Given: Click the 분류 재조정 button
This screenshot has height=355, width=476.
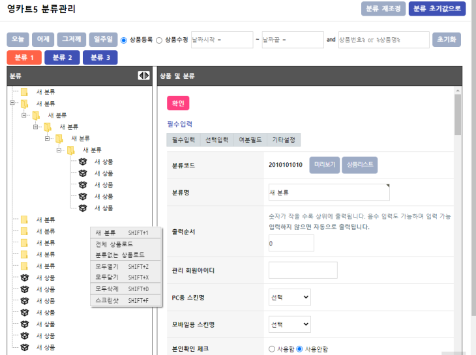Looking at the screenshot, I should pos(383,8).
